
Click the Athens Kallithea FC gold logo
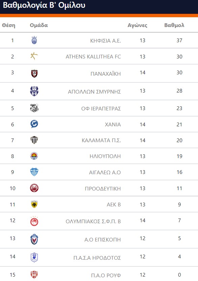tap(34, 56)
